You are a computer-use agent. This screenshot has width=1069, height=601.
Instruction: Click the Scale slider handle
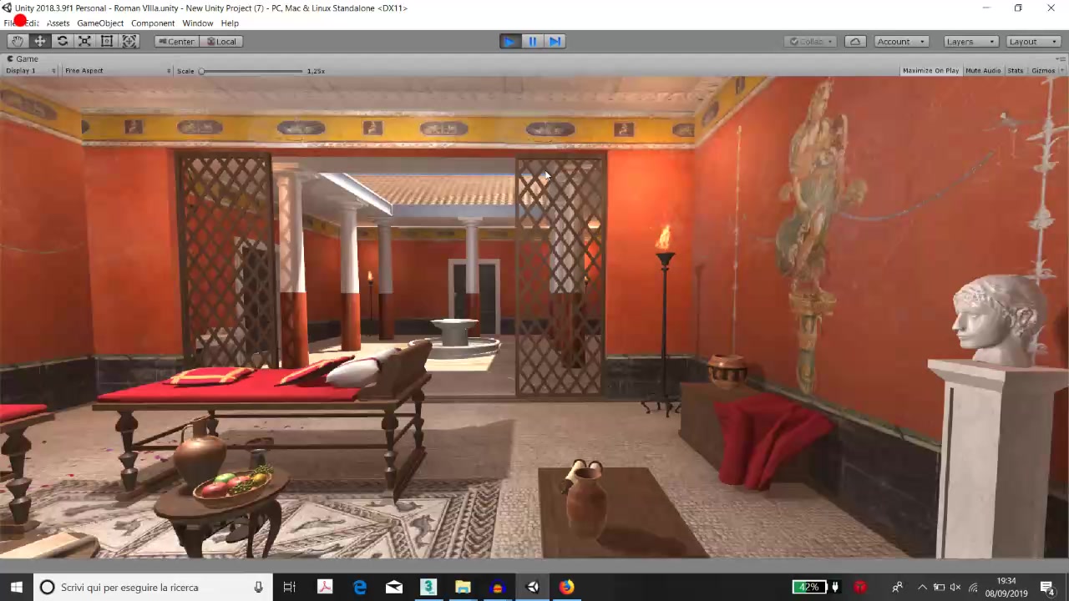(201, 71)
